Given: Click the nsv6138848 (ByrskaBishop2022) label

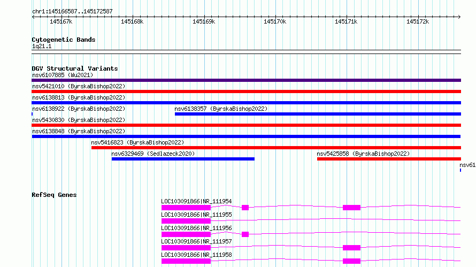Looking at the screenshot, I should click(x=79, y=131).
